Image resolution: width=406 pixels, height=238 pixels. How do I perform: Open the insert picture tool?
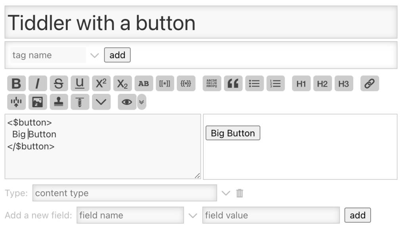pos(38,102)
